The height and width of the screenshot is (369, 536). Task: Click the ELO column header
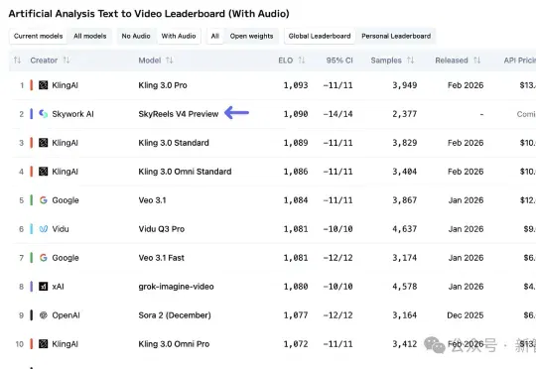tap(286, 61)
